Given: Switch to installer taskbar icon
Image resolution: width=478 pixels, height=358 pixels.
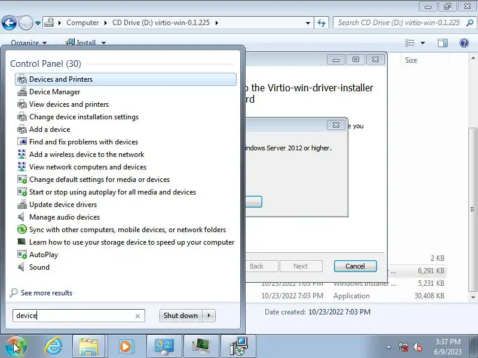Looking at the screenshot, I should [x=238, y=347].
